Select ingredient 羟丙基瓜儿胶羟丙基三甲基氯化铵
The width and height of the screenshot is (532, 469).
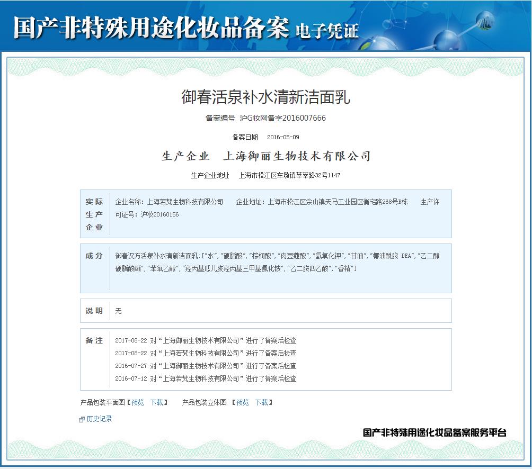(233, 269)
